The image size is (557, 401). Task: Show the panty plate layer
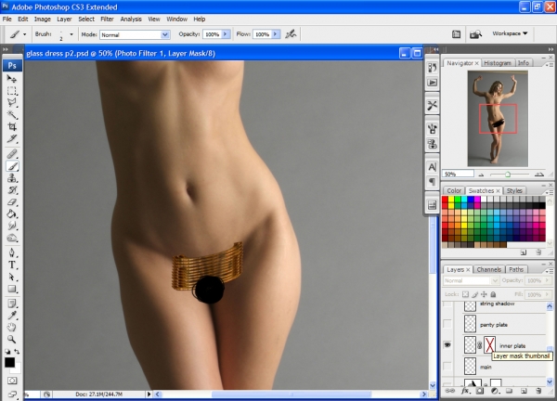point(447,324)
